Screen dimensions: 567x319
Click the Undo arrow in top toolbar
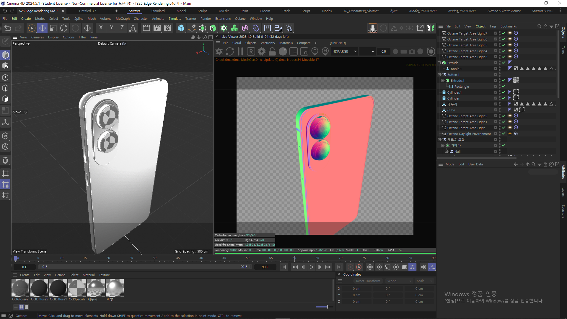tap(8, 28)
